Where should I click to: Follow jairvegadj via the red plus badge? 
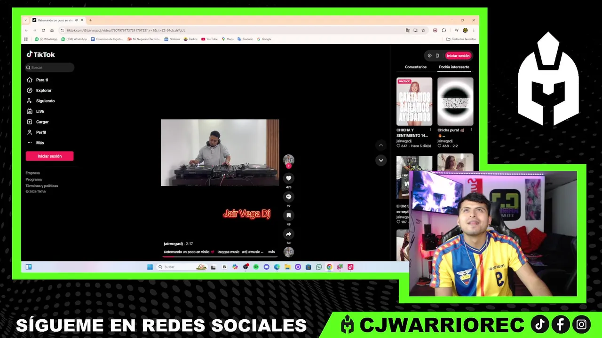[289, 166]
